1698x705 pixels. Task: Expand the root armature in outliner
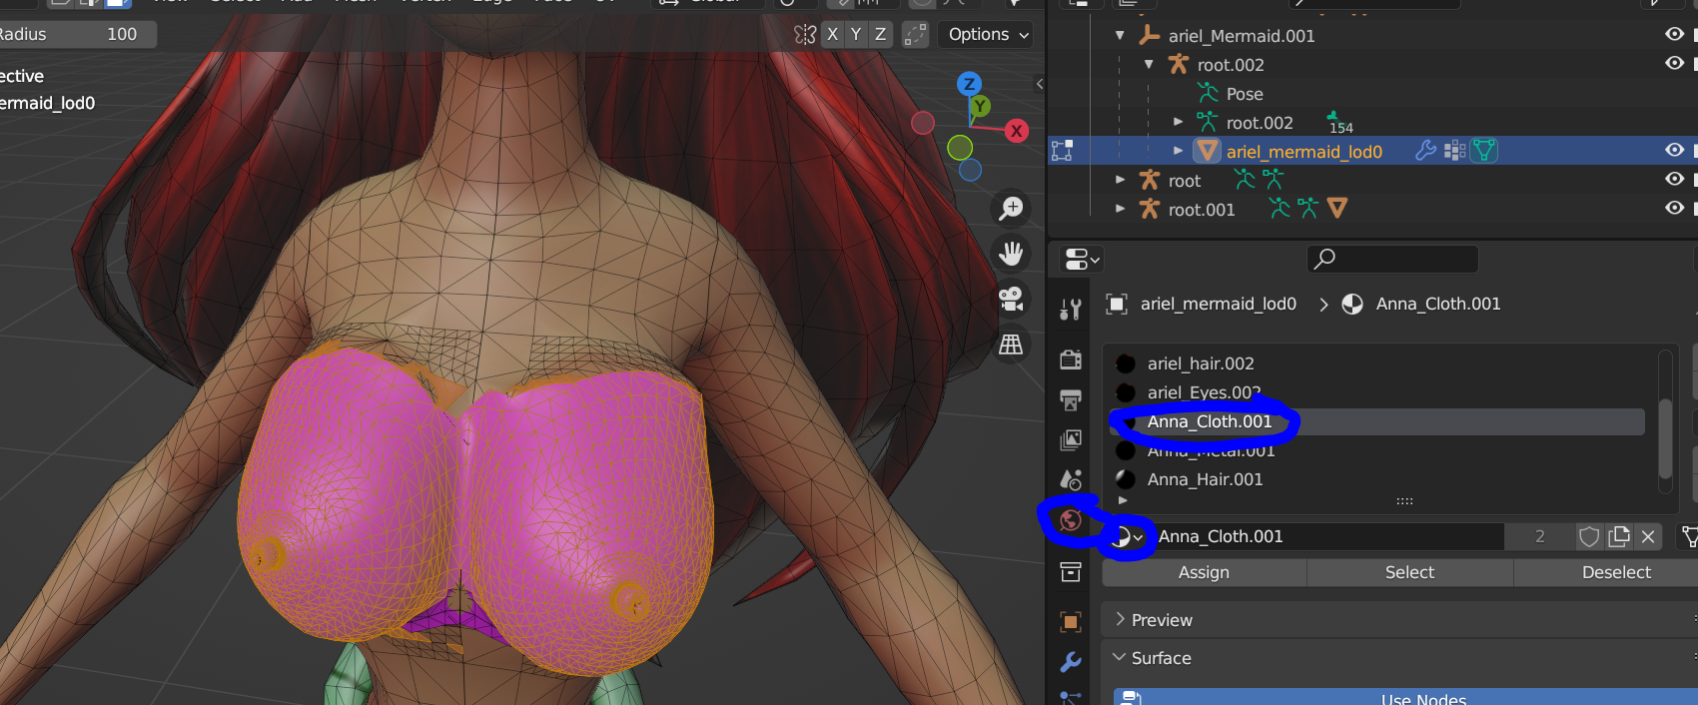point(1120,180)
